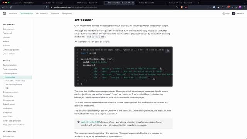The image size is (247, 139).
Task: Open Production best practices in the sidebar
Action: 14,125
